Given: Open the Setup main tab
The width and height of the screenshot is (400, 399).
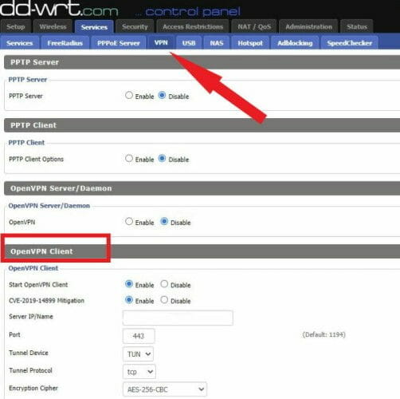Looking at the screenshot, I should (x=16, y=26).
